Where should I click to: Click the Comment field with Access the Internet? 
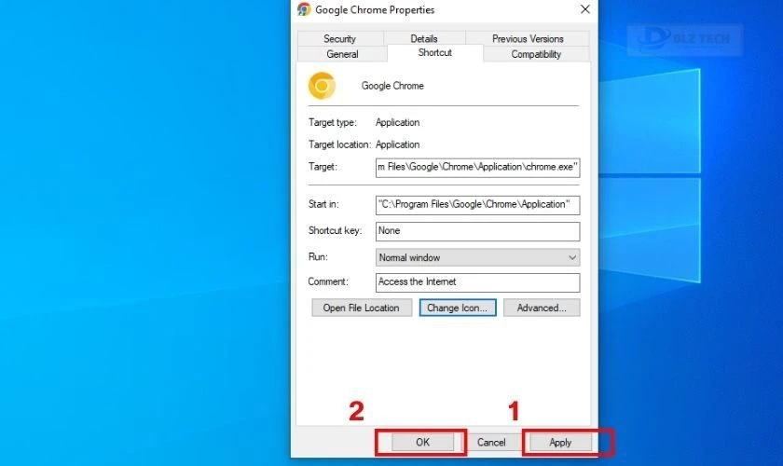coord(477,282)
